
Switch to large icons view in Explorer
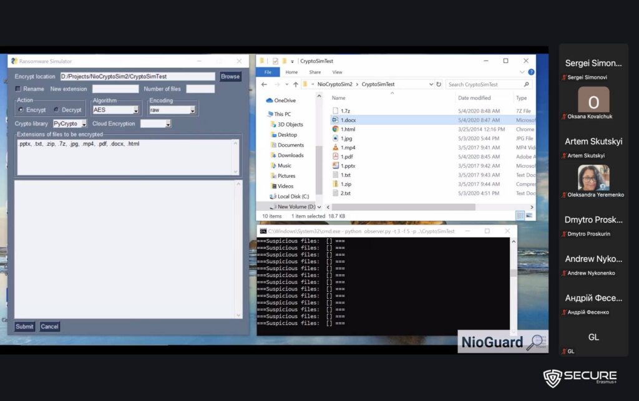pyautogui.click(x=530, y=215)
